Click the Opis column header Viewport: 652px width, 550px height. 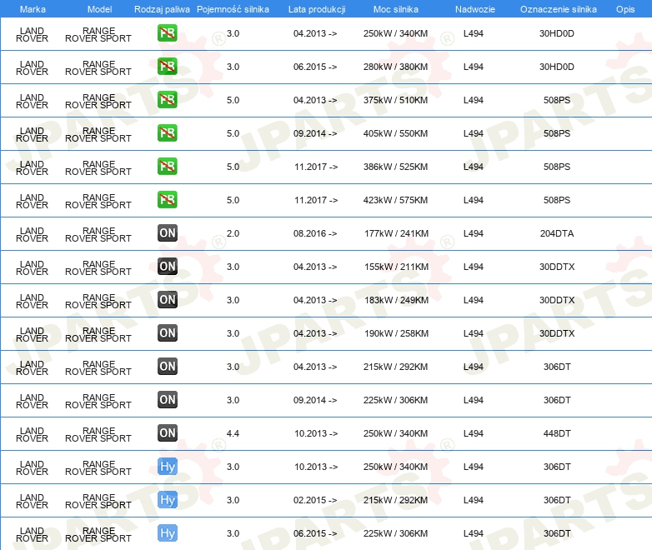[625, 9]
